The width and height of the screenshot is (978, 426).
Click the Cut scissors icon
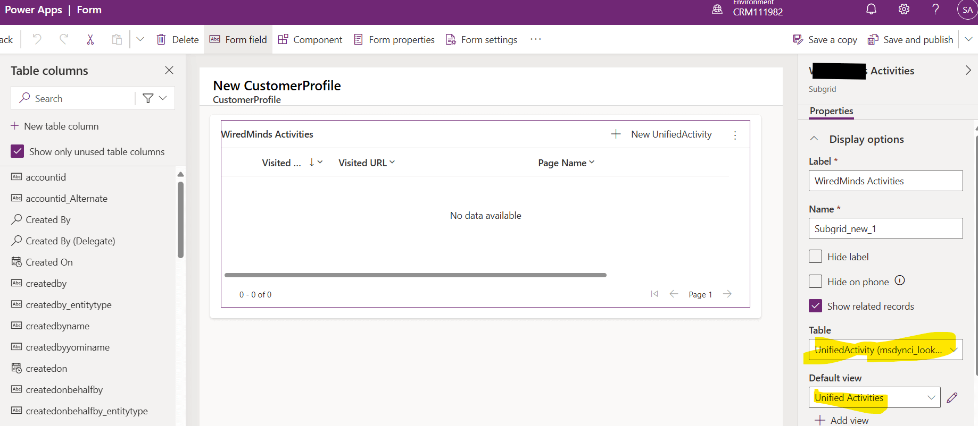90,39
